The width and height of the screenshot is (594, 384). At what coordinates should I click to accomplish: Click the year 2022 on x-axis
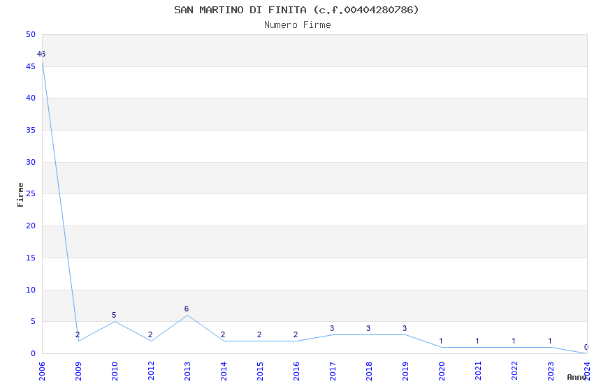[x=514, y=371]
